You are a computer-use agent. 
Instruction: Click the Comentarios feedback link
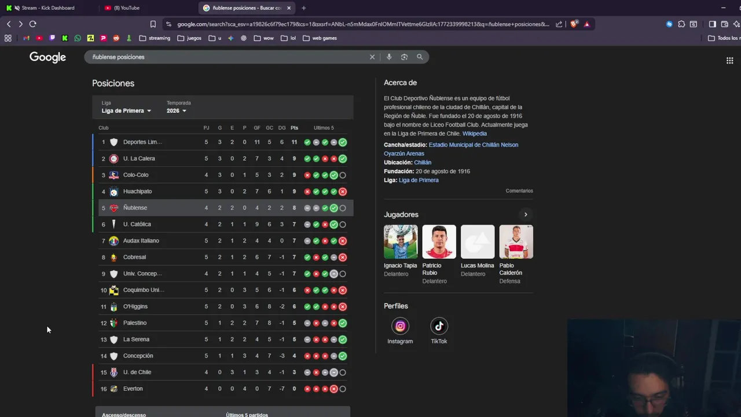pos(519,191)
